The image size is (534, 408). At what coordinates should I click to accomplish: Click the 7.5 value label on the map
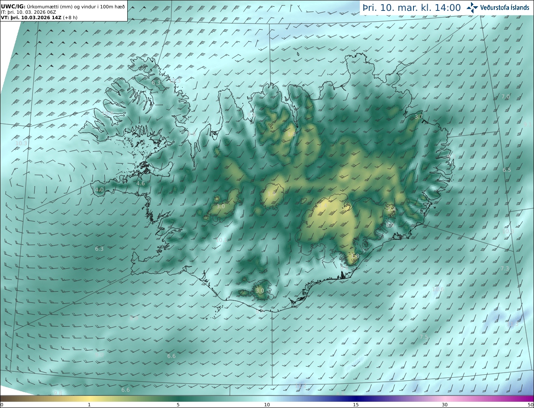pos(424,337)
